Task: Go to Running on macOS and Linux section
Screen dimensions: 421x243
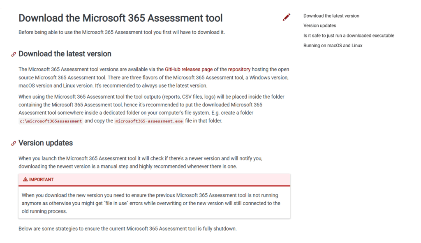Action: click(x=333, y=45)
